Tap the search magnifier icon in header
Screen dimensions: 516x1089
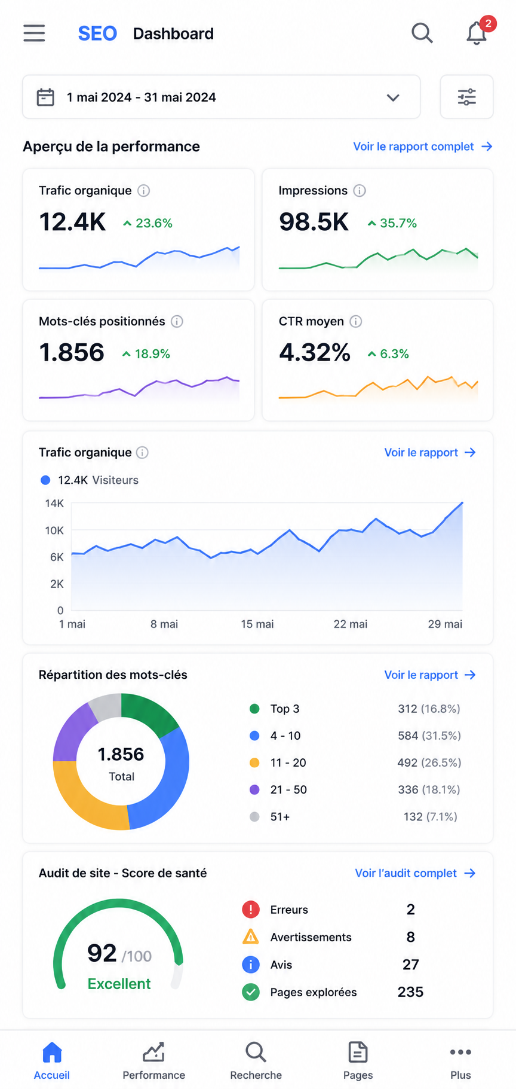point(422,33)
